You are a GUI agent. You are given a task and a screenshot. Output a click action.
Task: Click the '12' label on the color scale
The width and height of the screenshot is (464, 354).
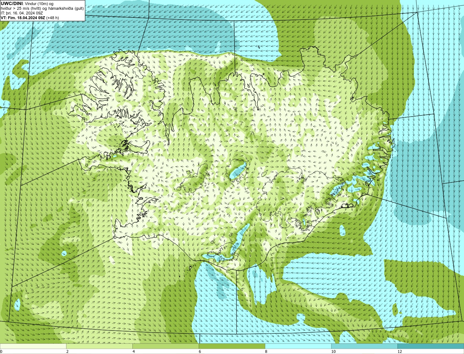click(399, 351)
